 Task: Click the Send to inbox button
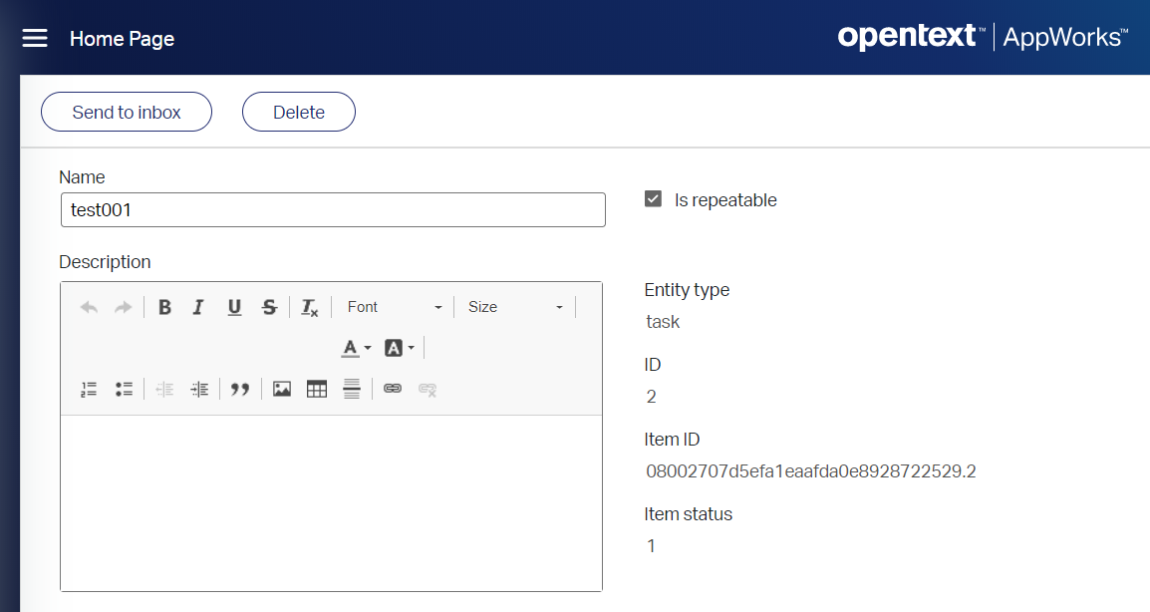click(x=126, y=112)
